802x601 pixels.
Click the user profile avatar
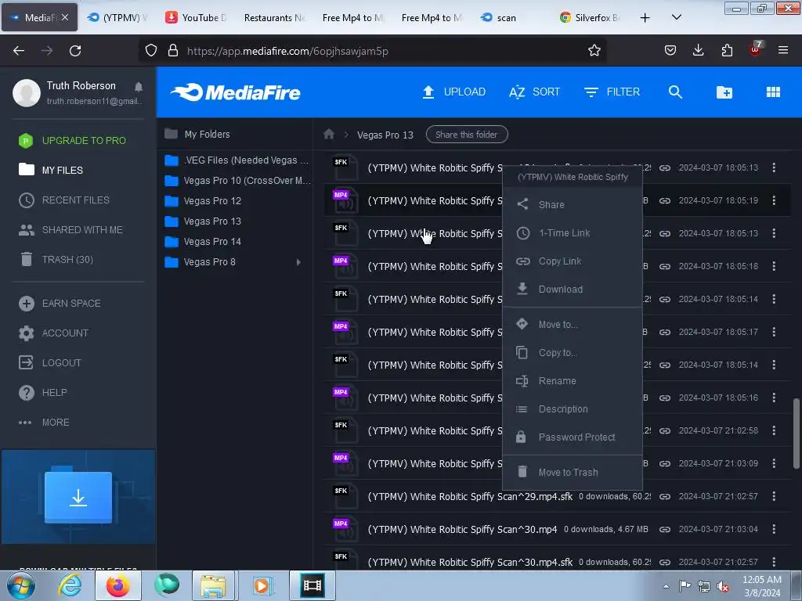coord(27,92)
